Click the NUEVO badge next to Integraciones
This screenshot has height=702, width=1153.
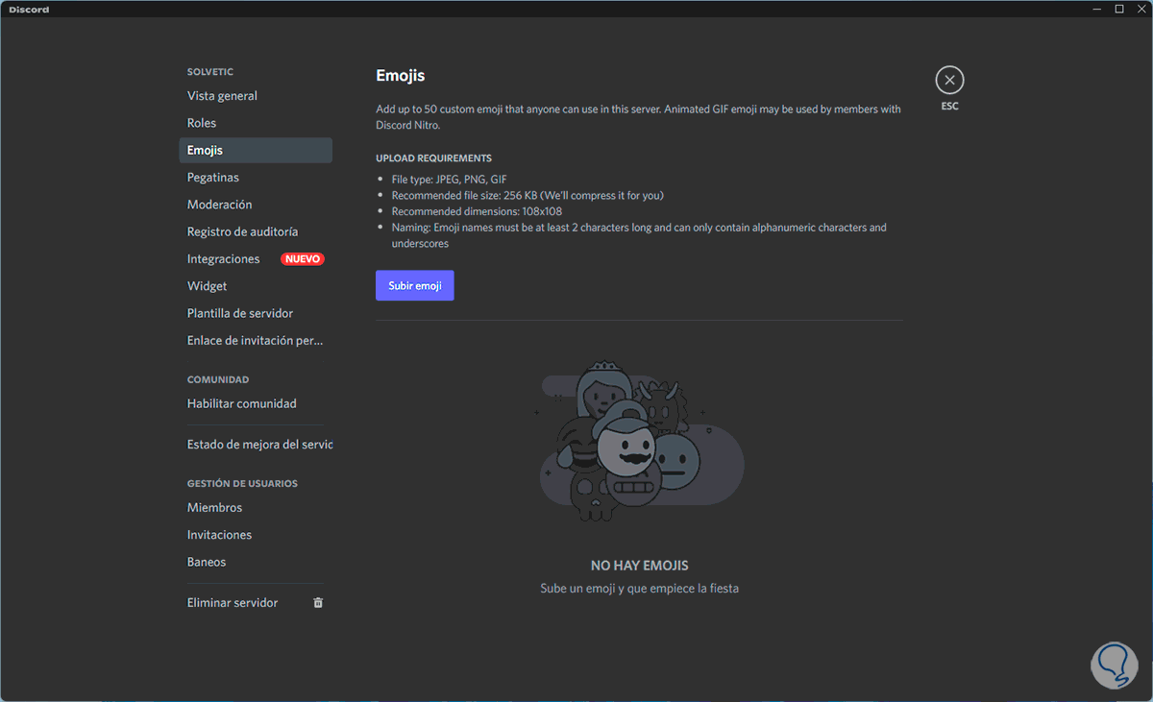(x=303, y=259)
